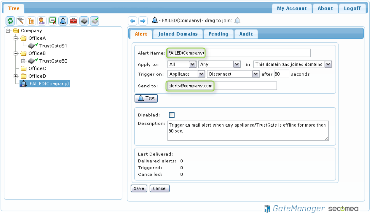
Task: Click the green refresh tree icon
Action: click(x=10, y=21)
